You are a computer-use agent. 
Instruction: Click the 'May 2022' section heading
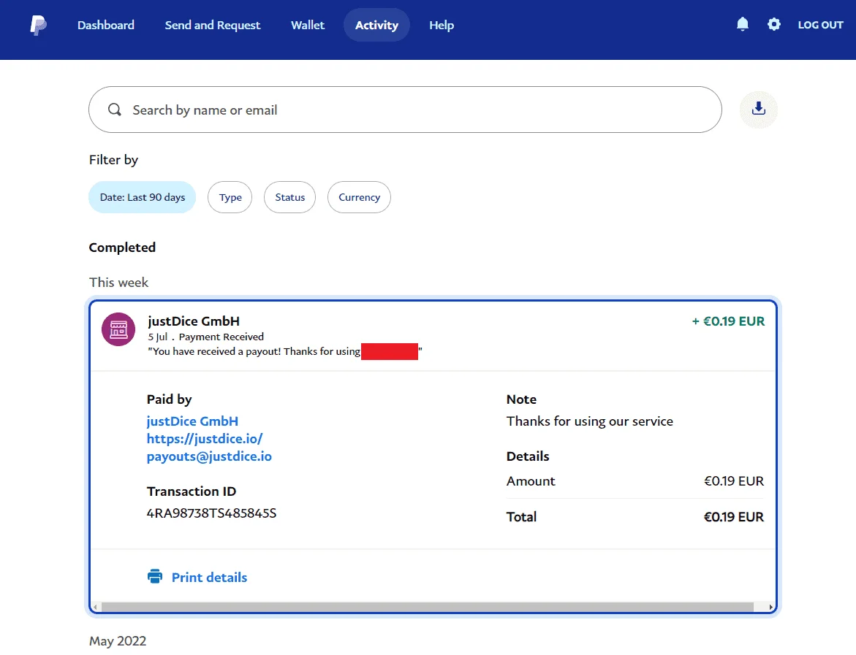(118, 641)
